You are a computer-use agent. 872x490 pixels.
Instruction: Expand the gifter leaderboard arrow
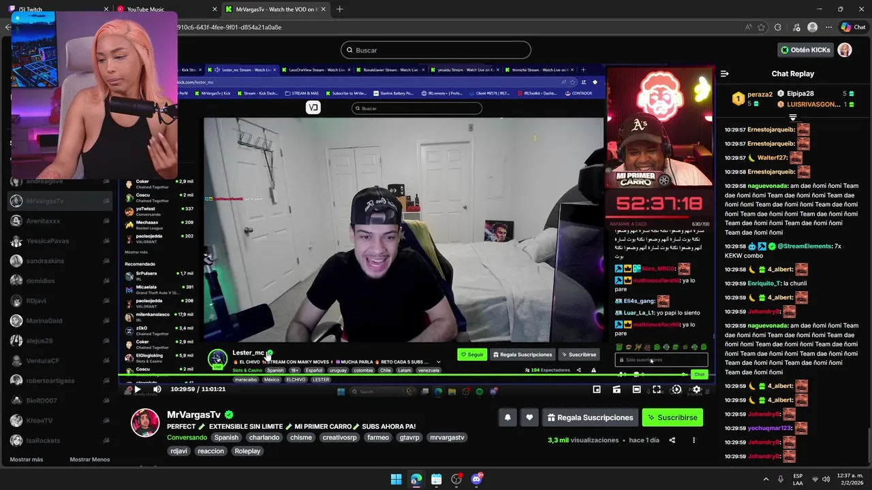(792, 118)
